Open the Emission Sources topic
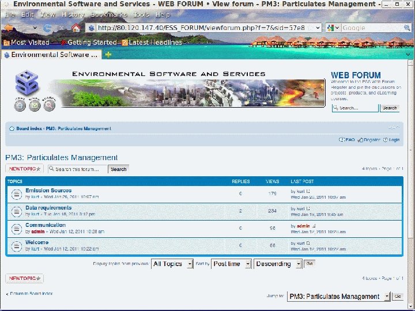415x311 pixels. tap(48, 191)
